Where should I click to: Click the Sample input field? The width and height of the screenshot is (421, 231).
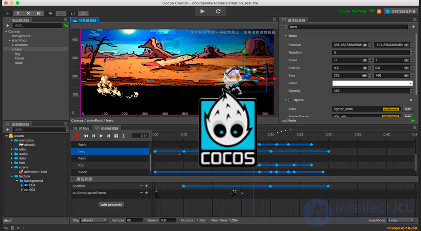(x=134, y=220)
